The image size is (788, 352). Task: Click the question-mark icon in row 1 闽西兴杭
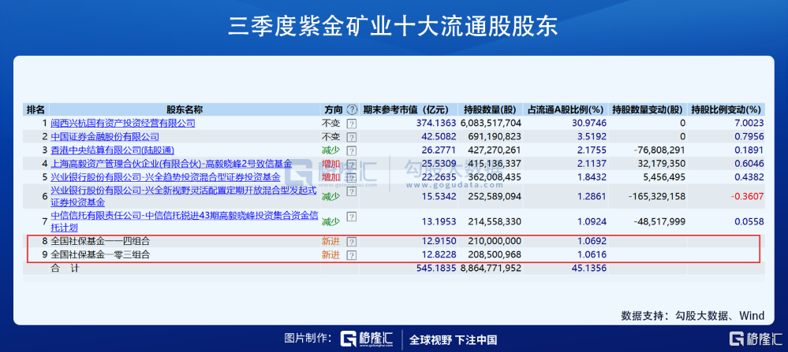[x=352, y=124]
